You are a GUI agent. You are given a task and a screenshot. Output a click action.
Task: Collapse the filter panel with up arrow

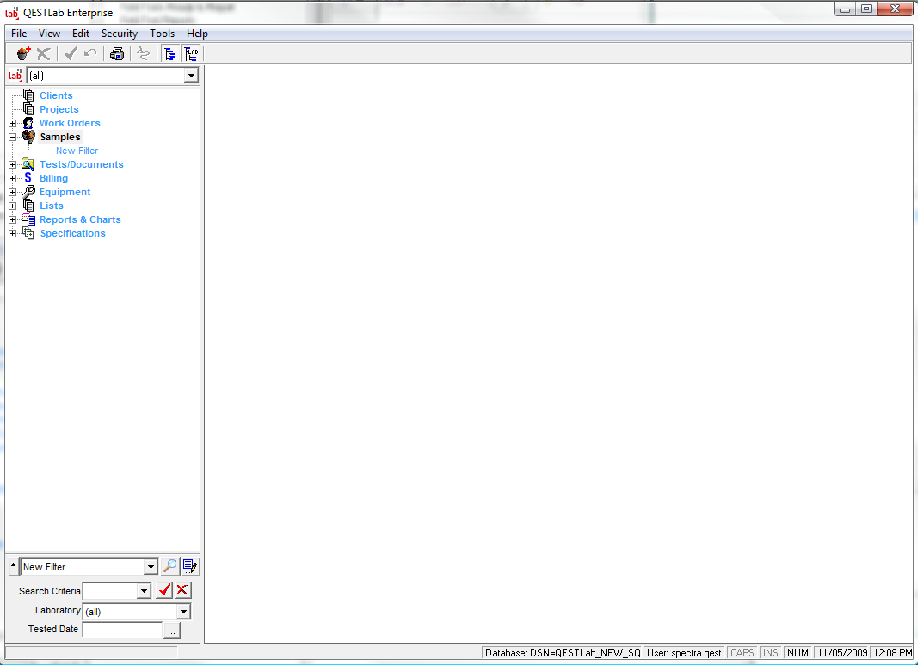(13, 566)
